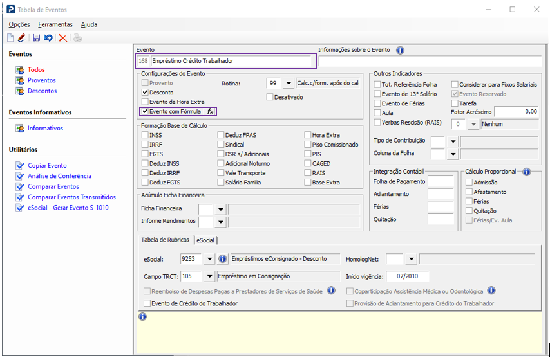This screenshot has height=358, width=550.
Task: Click info icon next to Cálculo Proporcional
Action: 526,172
